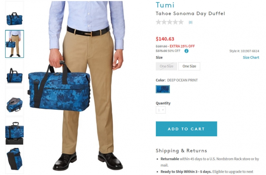Image resolution: width=266 pixels, height=175 pixels.
Task: Choose the Deep Ocean Print color swatch
Action: pyautogui.click(x=163, y=89)
